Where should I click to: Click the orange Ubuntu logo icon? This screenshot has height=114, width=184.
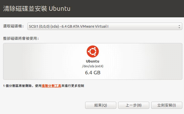pos(93,51)
